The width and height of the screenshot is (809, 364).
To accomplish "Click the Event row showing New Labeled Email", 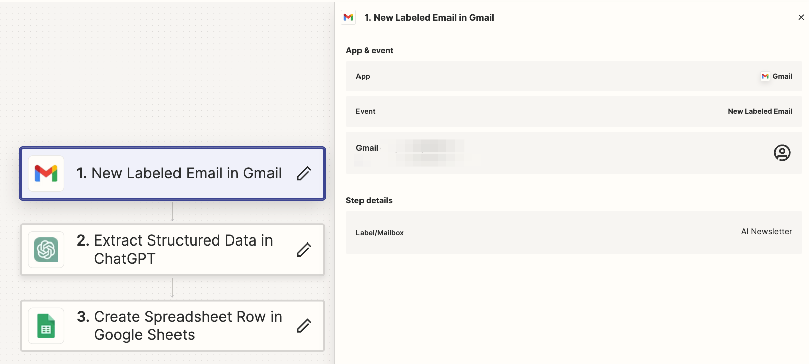I will (x=574, y=111).
